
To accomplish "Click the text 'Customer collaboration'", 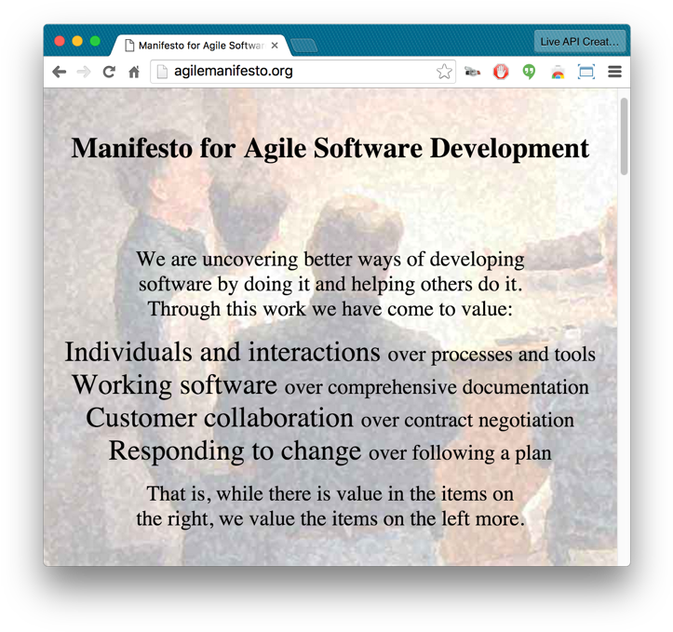I will [220, 418].
